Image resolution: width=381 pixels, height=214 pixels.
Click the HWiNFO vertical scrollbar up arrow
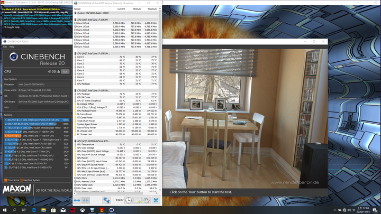[160, 9]
